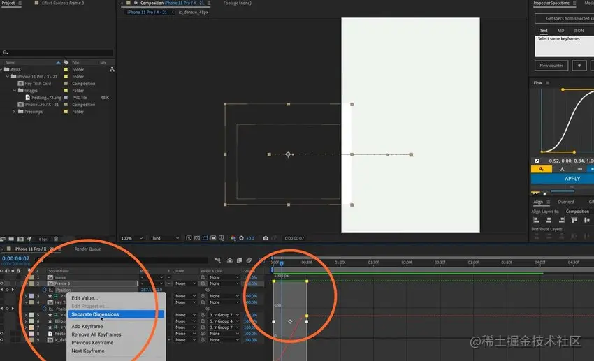Click the New counter button
Viewport: 594px width, 361px height.
point(551,66)
